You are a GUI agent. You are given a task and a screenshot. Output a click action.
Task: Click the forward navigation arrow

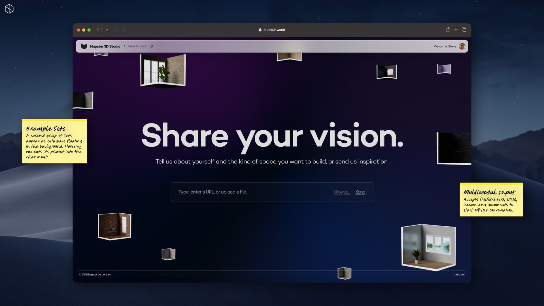pos(124,30)
